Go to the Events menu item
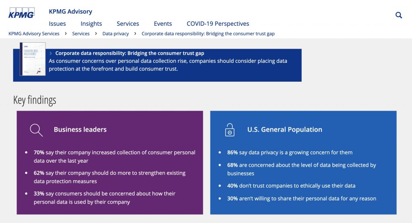412x223 pixels. 163,24
